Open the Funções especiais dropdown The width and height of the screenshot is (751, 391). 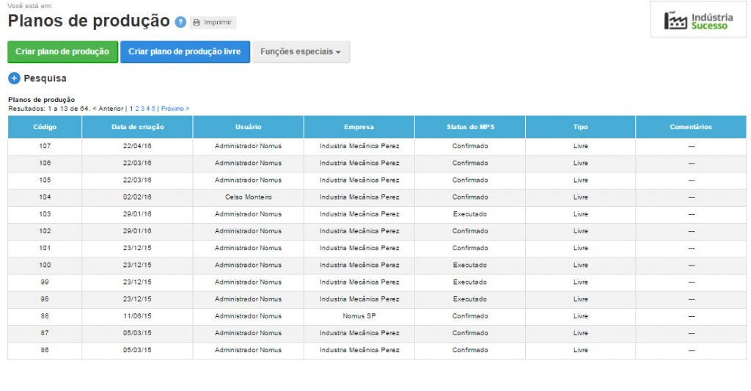pos(301,52)
